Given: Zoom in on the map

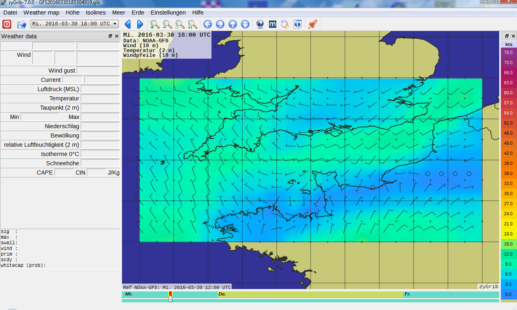Looking at the screenshot, I should point(155,24).
